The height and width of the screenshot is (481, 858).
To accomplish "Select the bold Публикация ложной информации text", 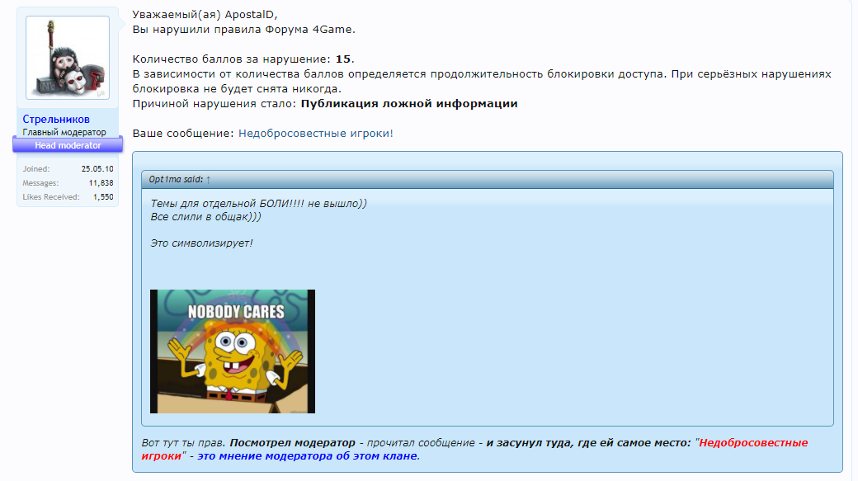I will tap(409, 104).
